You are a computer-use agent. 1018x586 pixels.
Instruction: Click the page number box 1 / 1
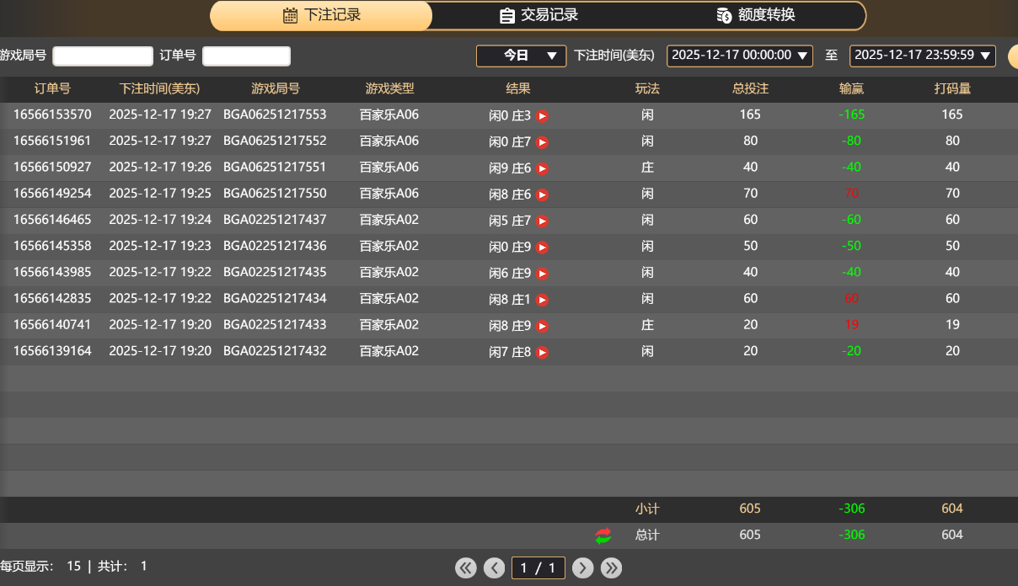click(538, 568)
